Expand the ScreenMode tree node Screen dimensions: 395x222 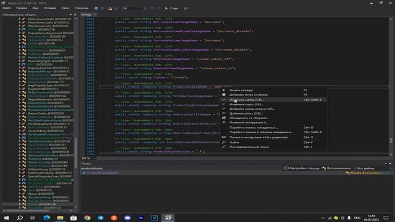19,131
